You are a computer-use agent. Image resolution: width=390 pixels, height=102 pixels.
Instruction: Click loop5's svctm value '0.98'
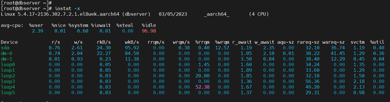(x=359, y=92)
